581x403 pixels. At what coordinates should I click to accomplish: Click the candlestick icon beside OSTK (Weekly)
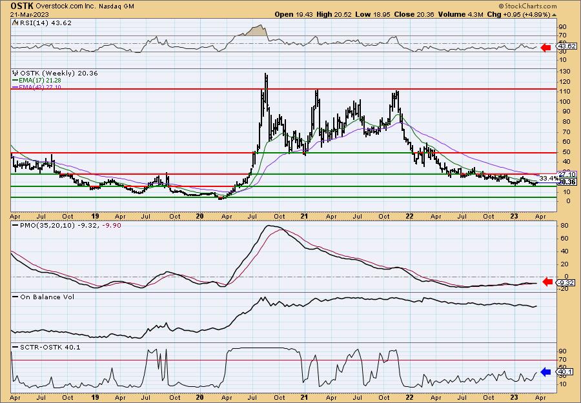15,74
